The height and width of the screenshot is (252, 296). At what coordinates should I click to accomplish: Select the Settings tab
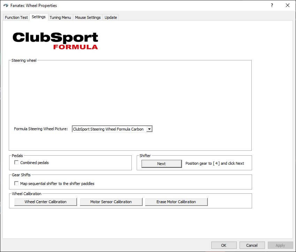point(39,17)
